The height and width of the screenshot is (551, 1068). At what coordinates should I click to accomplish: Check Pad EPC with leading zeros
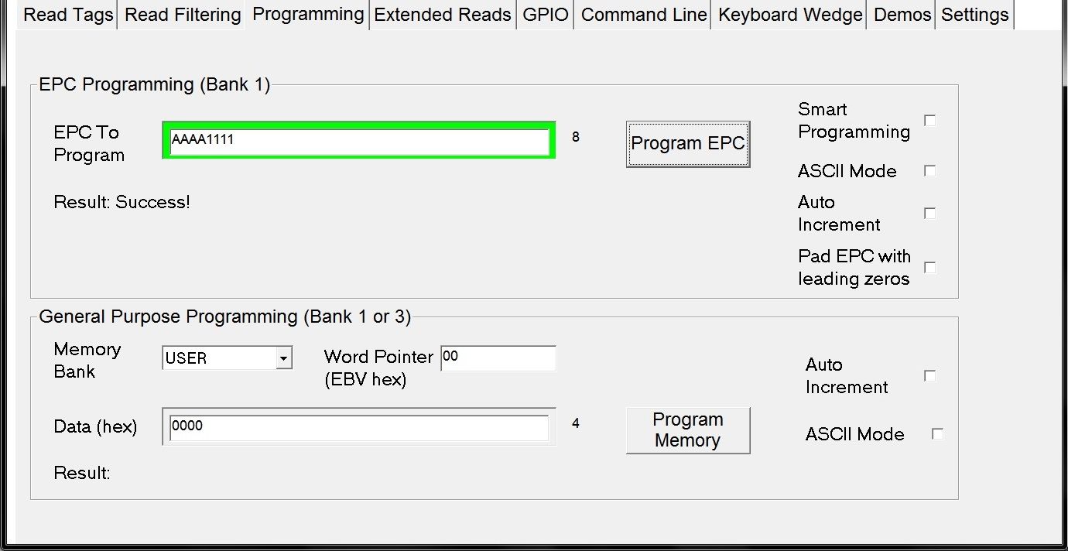[x=930, y=268]
